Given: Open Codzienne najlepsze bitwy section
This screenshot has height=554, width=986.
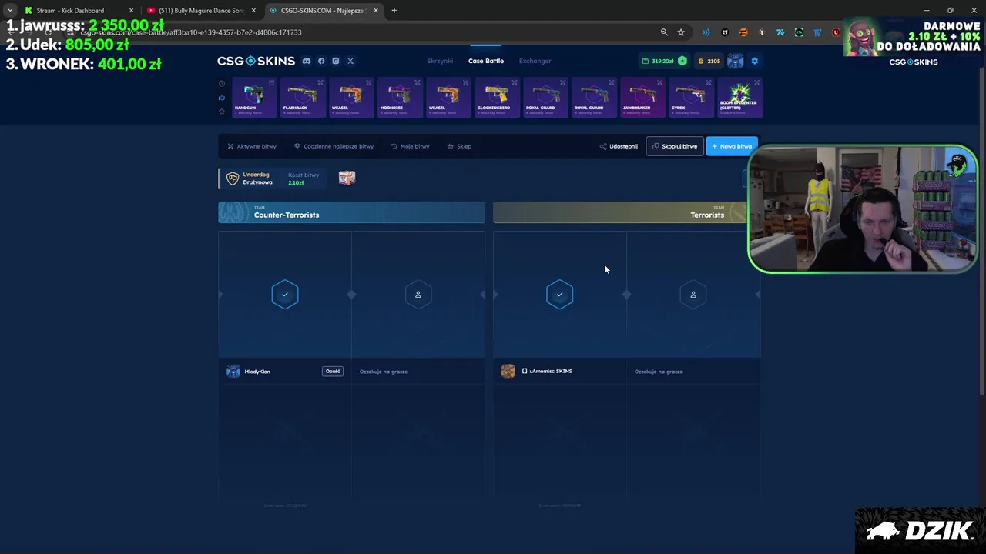Looking at the screenshot, I should (x=334, y=146).
